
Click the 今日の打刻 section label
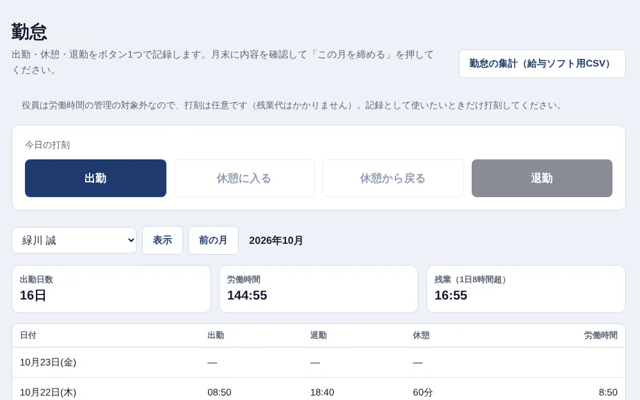click(47, 145)
